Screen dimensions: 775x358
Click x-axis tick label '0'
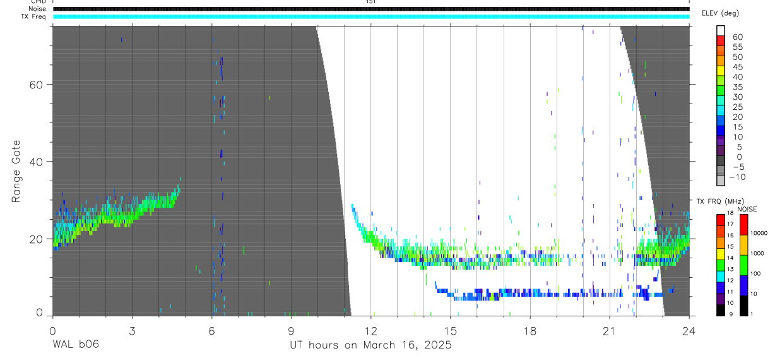[52, 330]
